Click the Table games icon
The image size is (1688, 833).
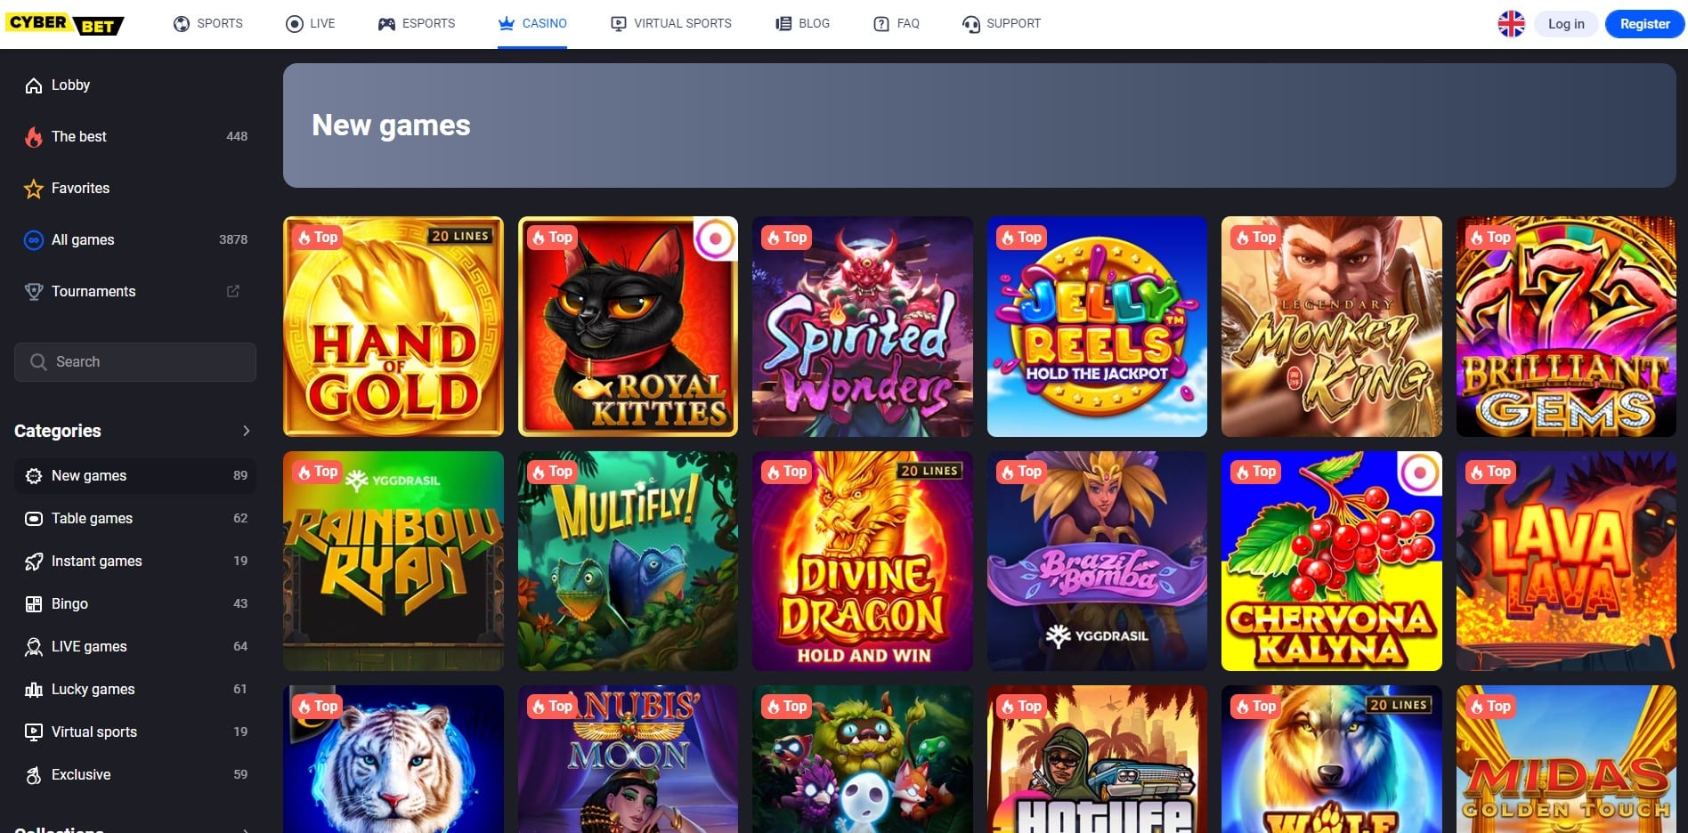34,519
